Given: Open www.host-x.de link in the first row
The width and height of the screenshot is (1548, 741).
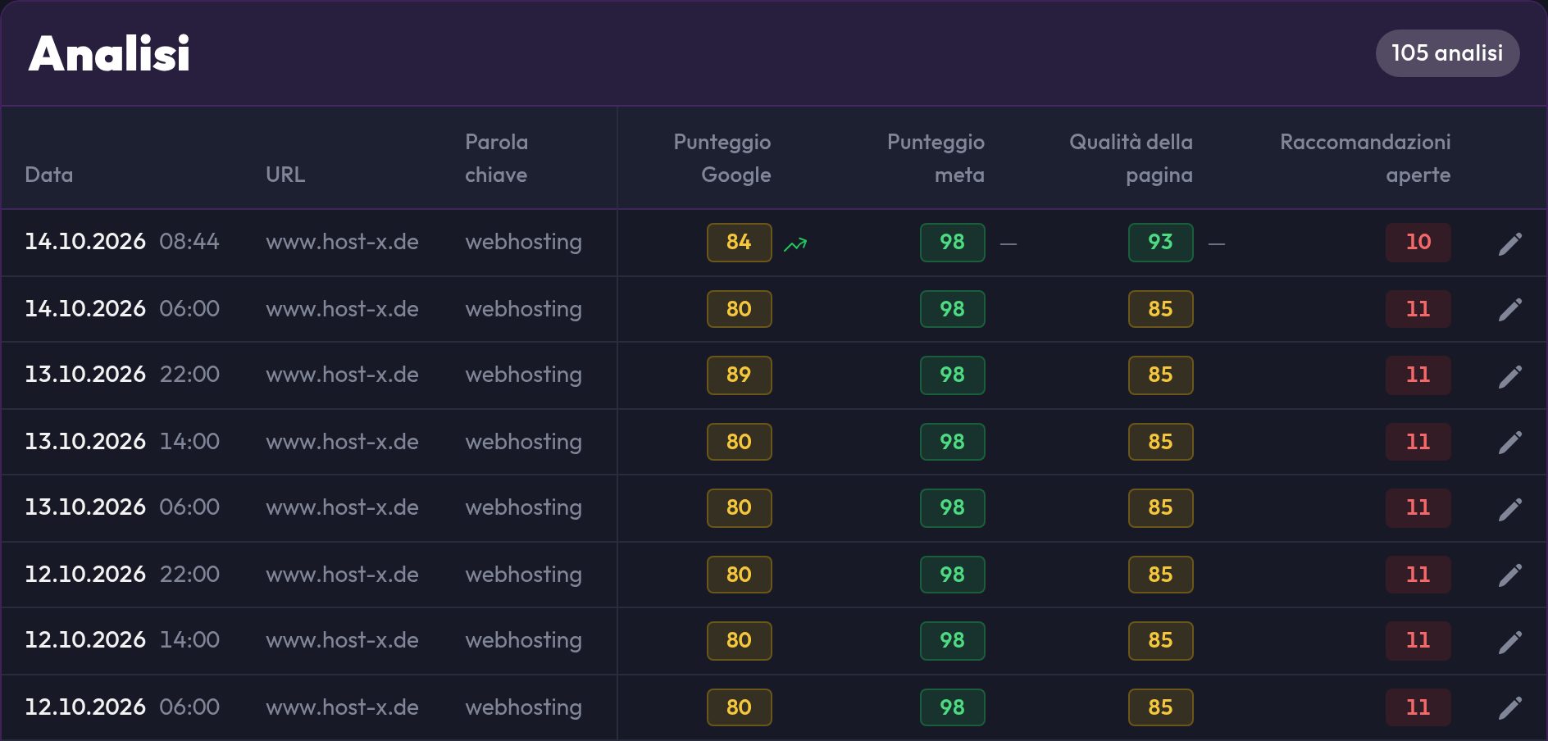Looking at the screenshot, I should coord(342,243).
